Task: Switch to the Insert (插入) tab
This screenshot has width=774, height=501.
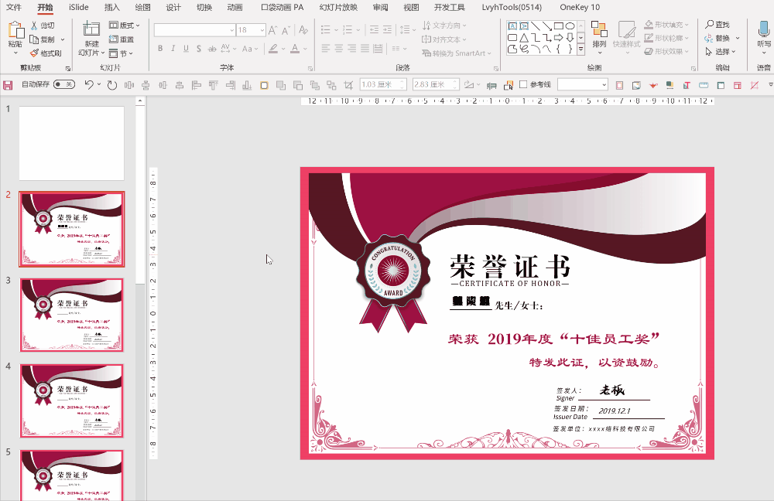Action: [x=112, y=8]
